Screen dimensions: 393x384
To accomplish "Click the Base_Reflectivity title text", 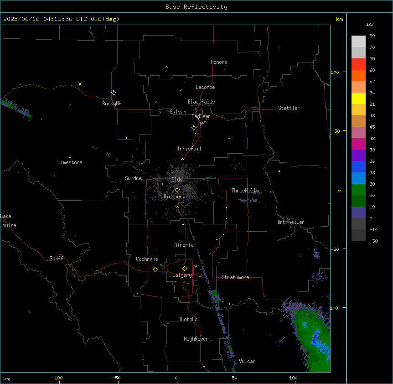I will 196,7.
